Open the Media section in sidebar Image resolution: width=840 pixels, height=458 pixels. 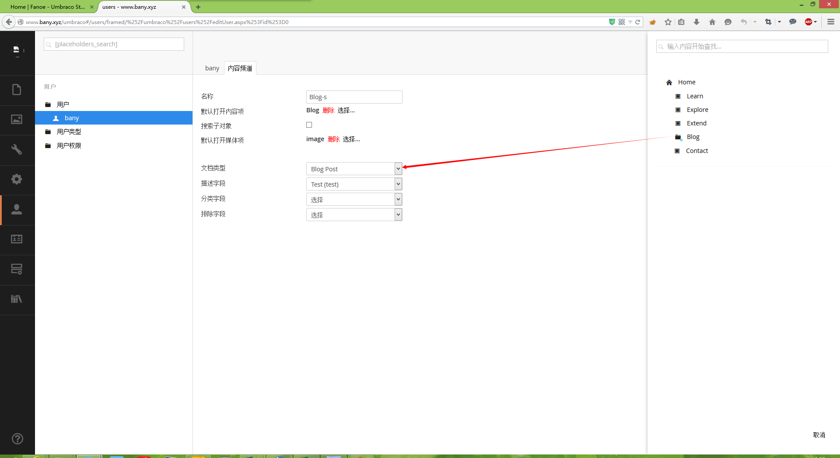point(17,119)
